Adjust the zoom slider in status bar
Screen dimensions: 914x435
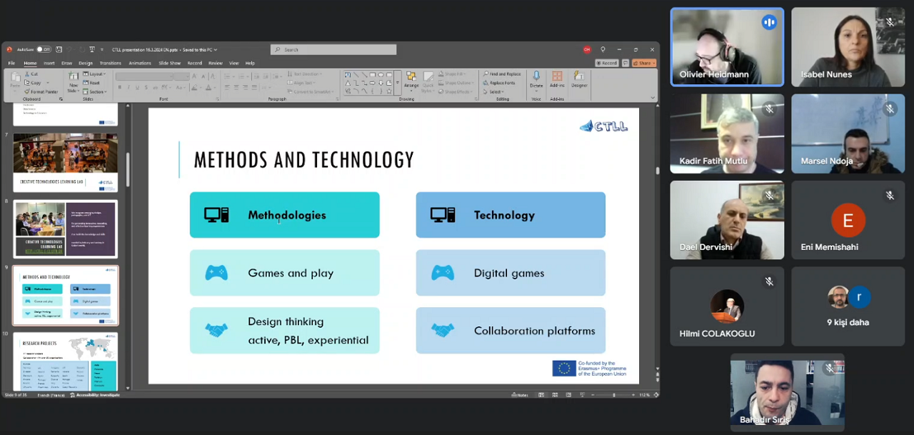pyautogui.click(x=614, y=395)
